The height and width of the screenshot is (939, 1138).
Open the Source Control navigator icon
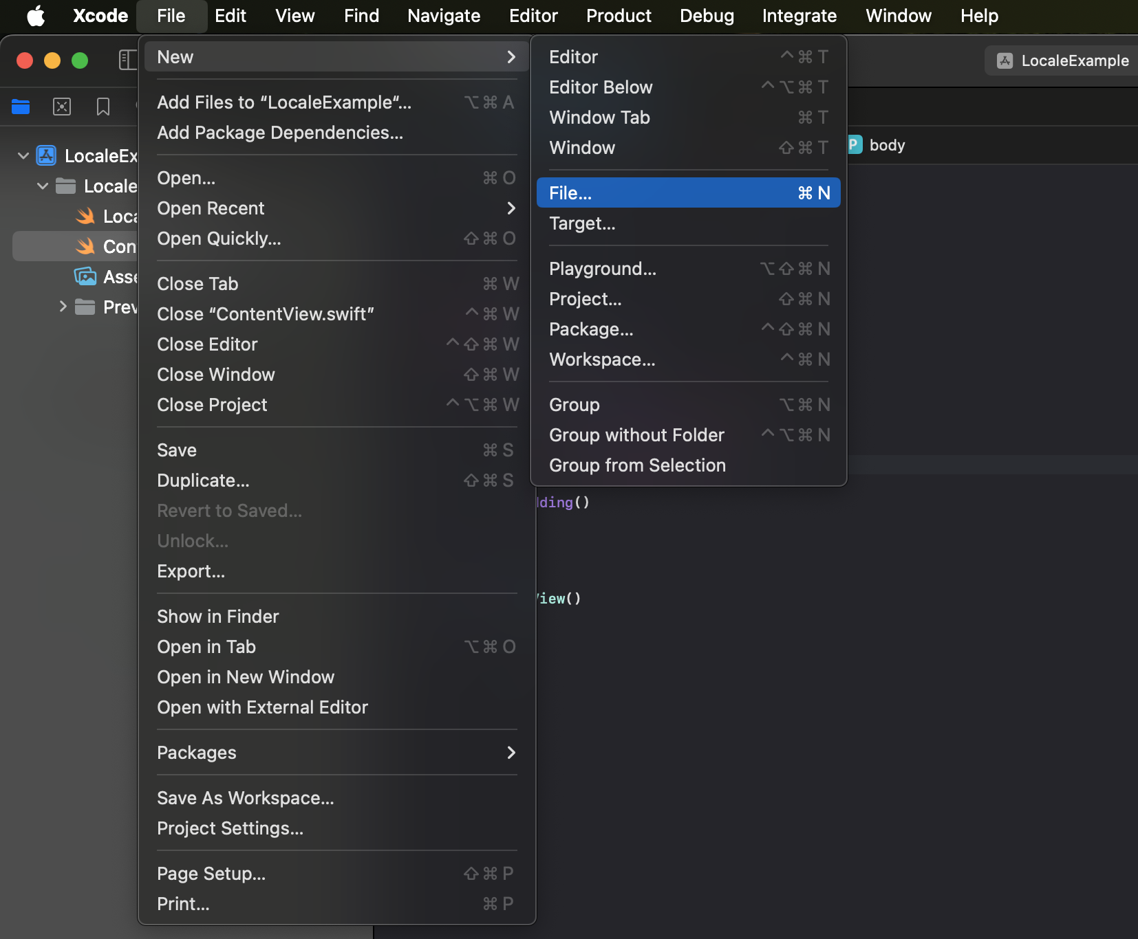click(x=62, y=107)
